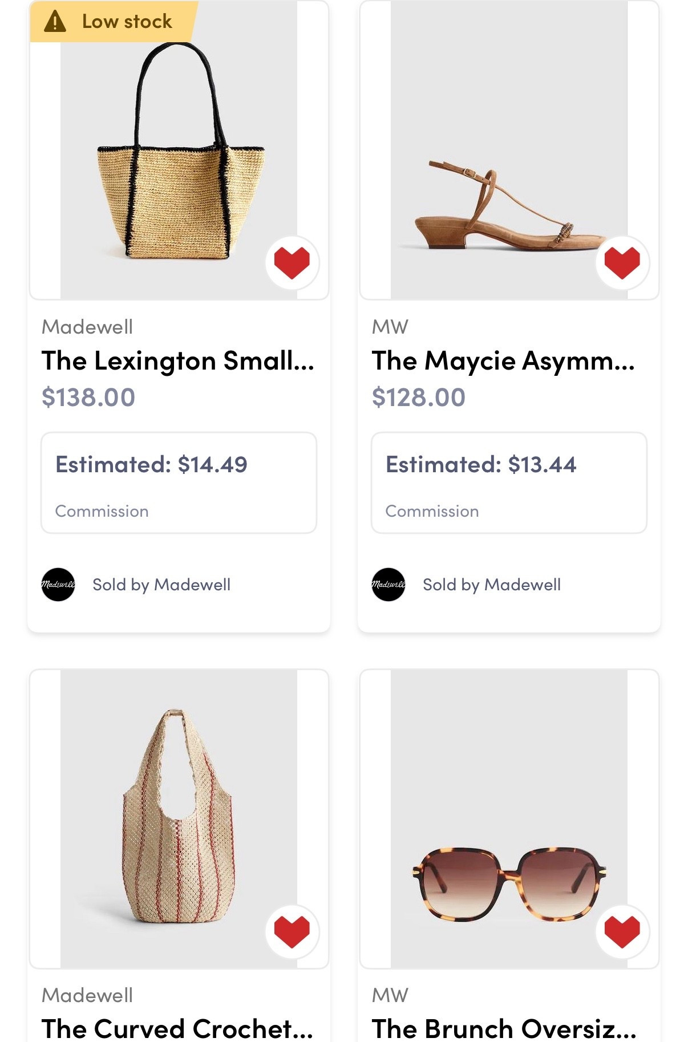View the Curved Crochet bag image
This screenshot has height=1042, width=688.
(x=179, y=818)
